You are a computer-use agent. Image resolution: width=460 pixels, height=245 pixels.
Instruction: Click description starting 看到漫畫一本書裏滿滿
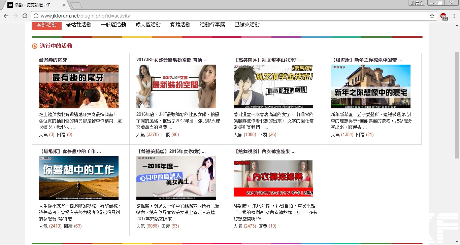click(274, 121)
